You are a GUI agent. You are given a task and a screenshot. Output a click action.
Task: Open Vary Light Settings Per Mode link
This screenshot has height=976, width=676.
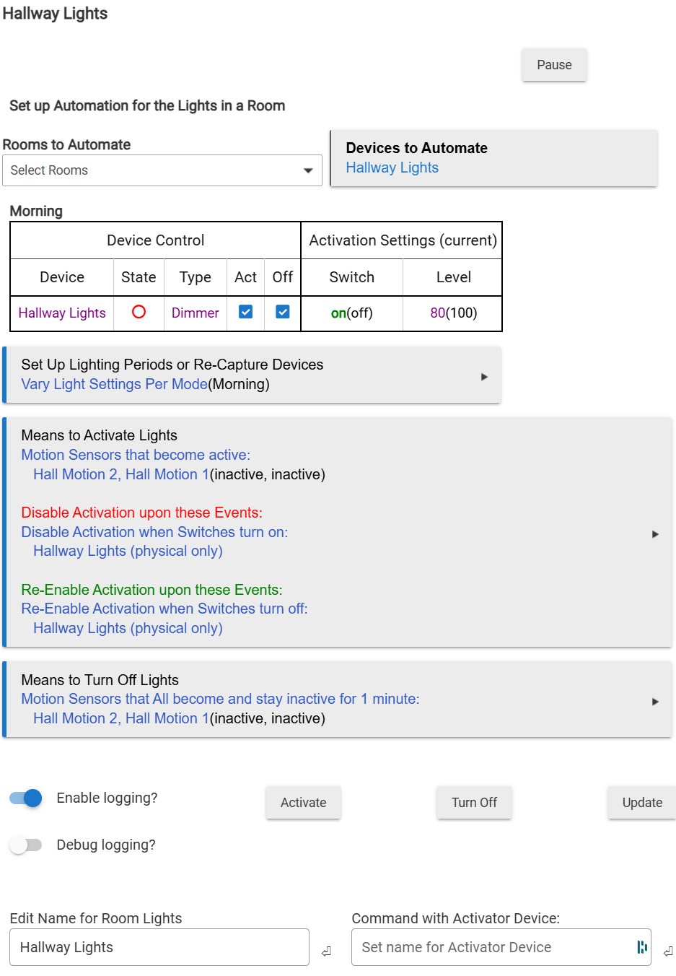tap(114, 384)
